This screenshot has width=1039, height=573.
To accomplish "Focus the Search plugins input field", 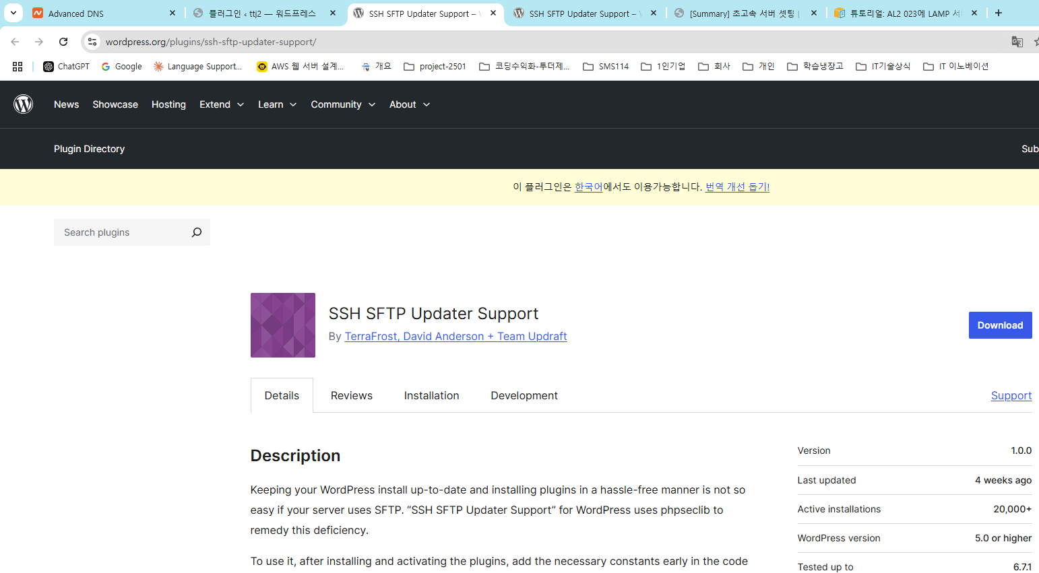I will pos(121,232).
